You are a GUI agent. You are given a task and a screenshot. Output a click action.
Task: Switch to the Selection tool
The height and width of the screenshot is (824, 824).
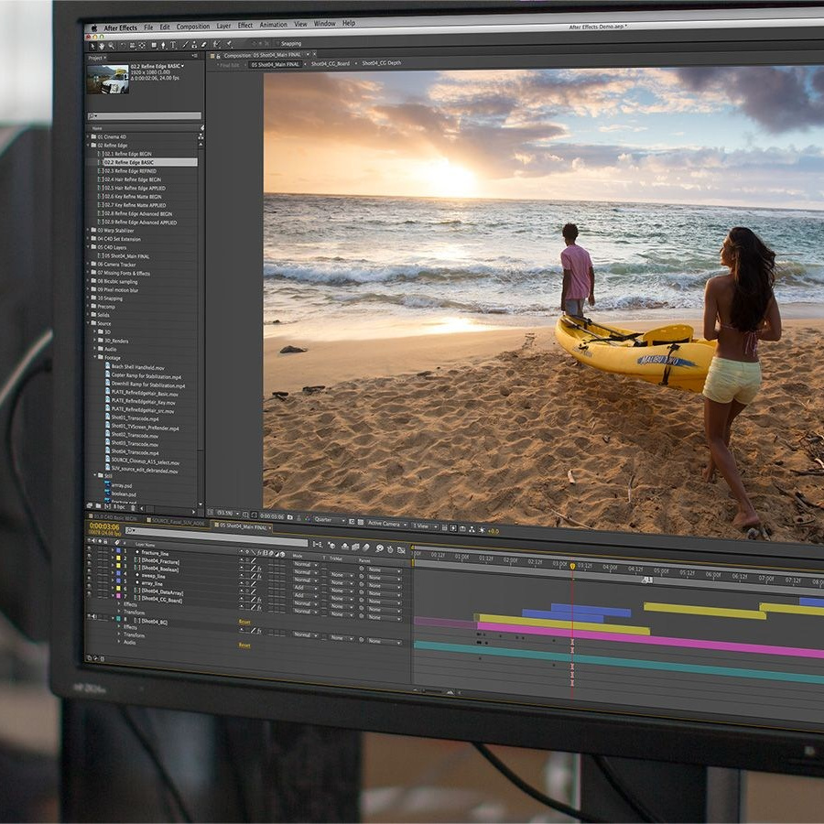tap(93, 42)
